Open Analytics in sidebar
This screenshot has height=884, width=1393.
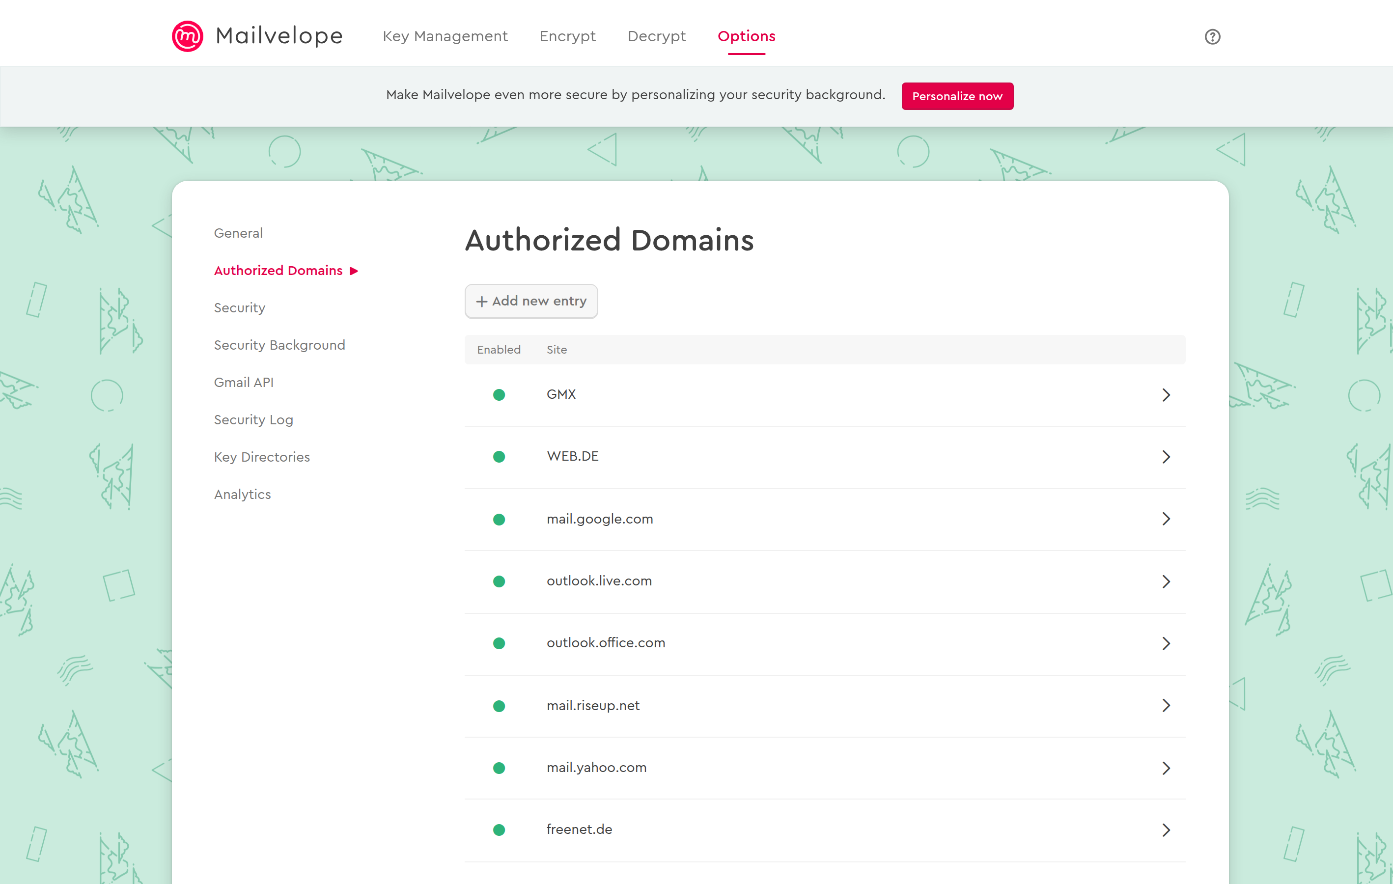click(x=242, y=495)
